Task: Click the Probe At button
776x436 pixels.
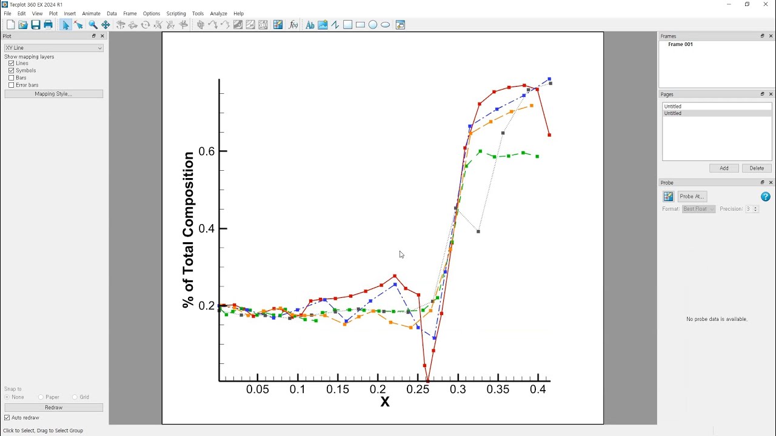Action: [692, 196]
